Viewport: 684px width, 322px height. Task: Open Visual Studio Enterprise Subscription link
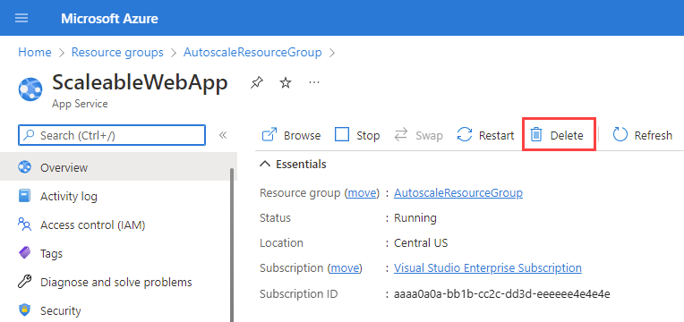(x=488, y=267)
